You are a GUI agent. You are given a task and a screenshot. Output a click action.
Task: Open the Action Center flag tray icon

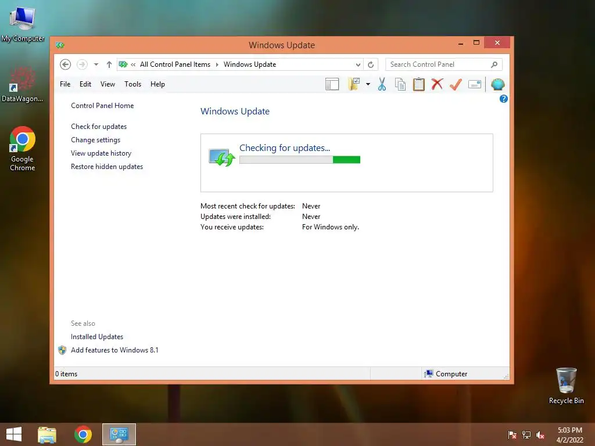[x=512, y=434]
